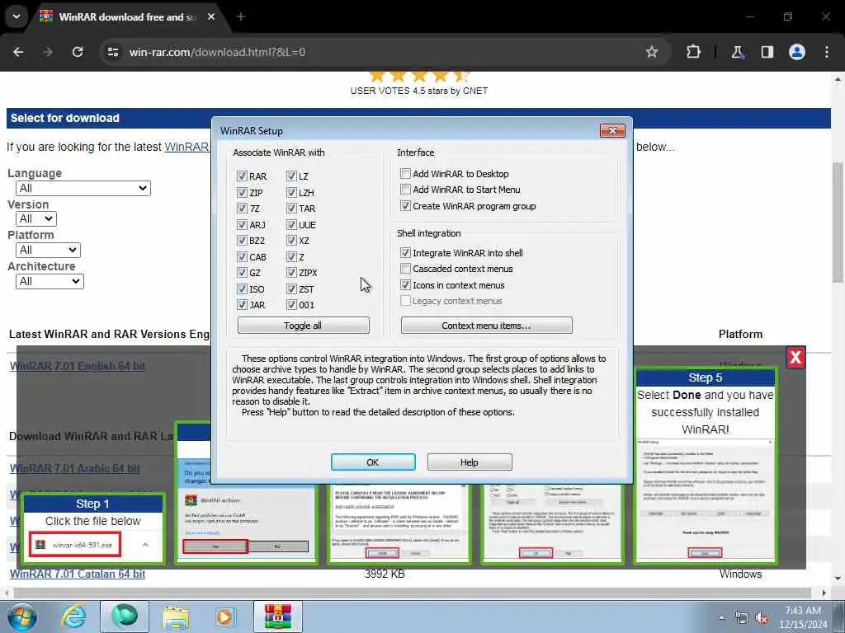Open the Chrome profile avatar

797,52
